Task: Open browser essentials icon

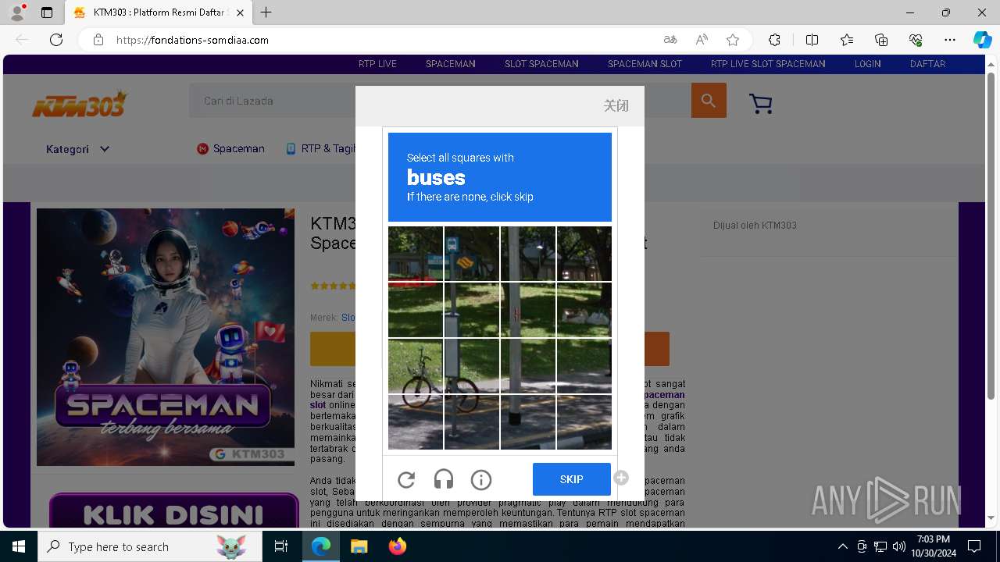Action: [x=916, y=40]
